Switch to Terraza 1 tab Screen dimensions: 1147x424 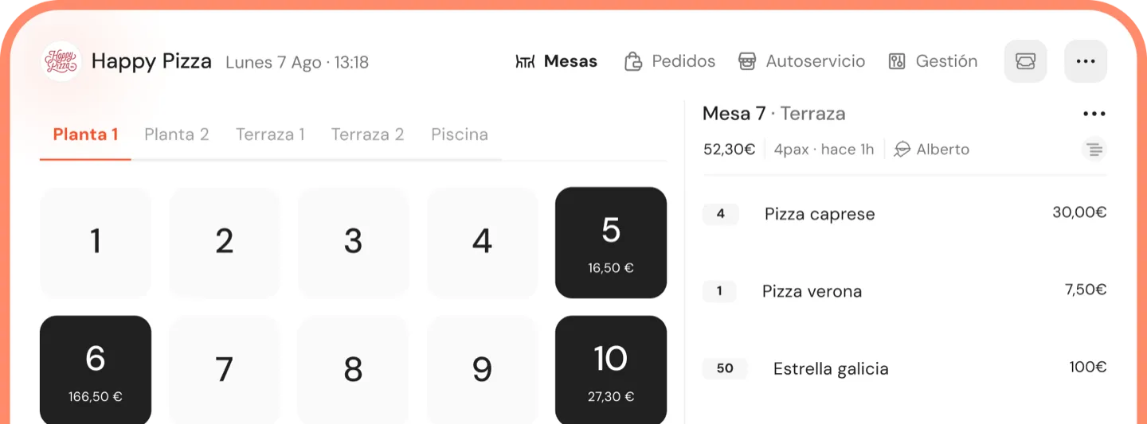270,134
